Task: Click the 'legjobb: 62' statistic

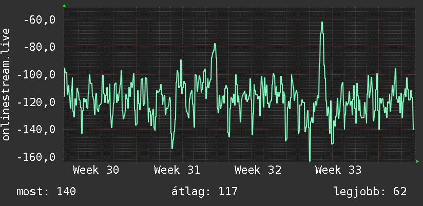Action: [370, 192]
